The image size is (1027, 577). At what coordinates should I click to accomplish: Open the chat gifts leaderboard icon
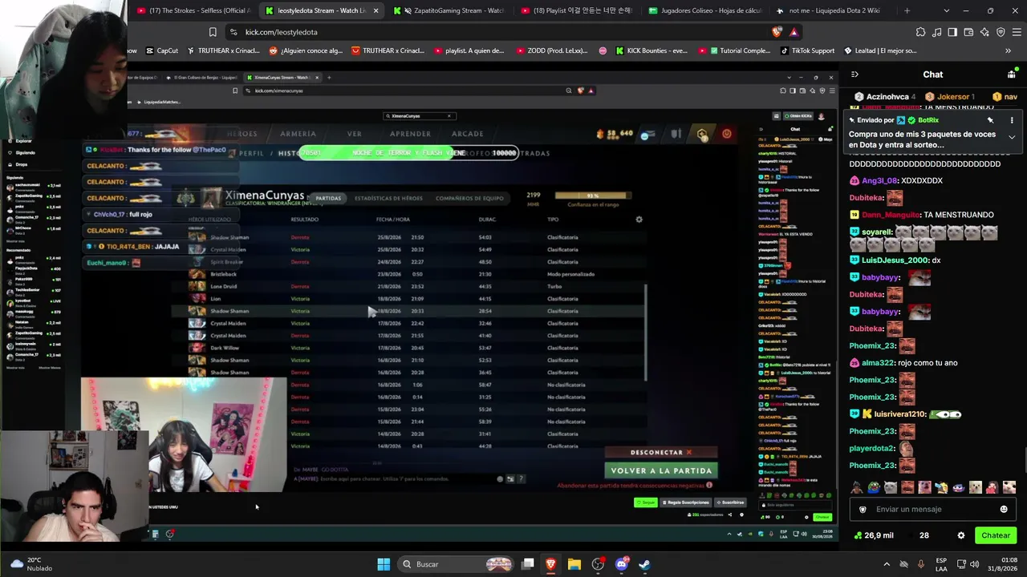pos(1011,75)
